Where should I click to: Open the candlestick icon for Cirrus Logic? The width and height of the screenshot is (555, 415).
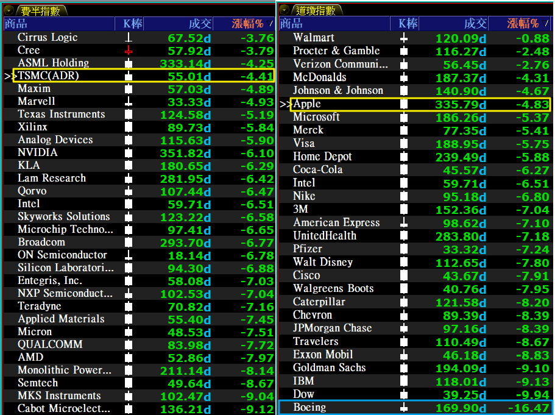pos(129,38)
